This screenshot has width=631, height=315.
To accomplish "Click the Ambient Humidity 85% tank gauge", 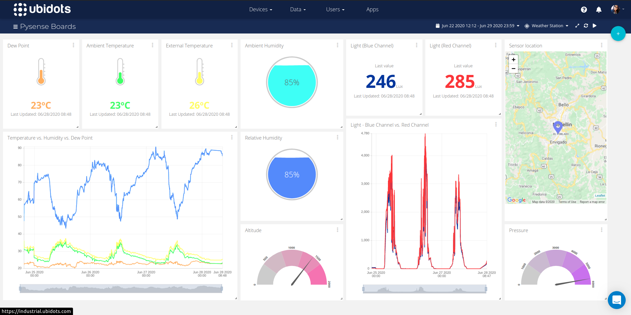I will (x=292, y=82).
